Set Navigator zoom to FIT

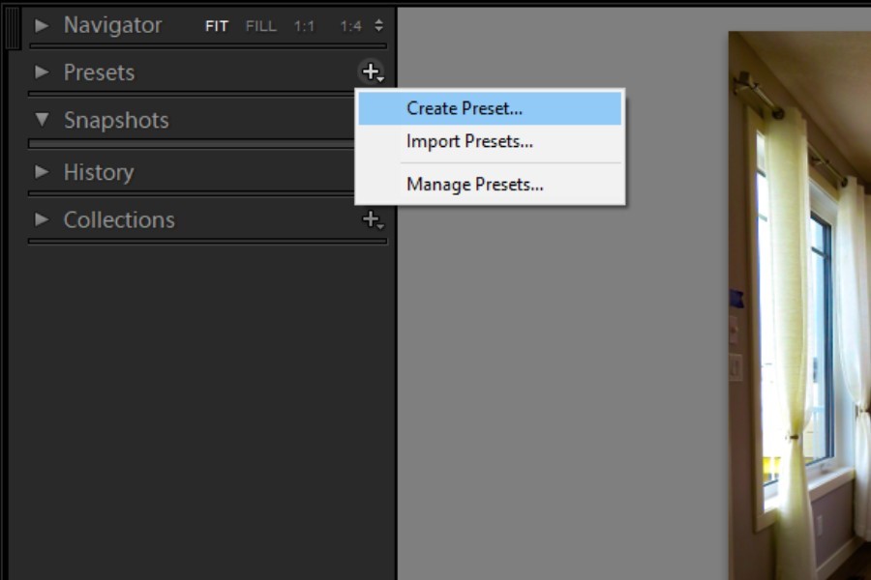[217, 26]
